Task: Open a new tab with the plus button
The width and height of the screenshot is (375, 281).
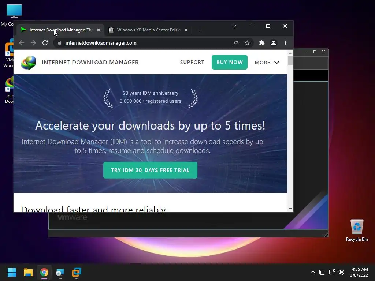Action: pyautogui.click(x=200, y=30)
